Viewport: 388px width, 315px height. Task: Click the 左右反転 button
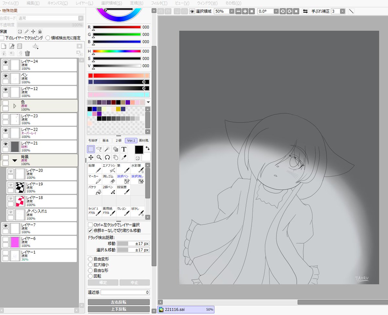[119, 302]
